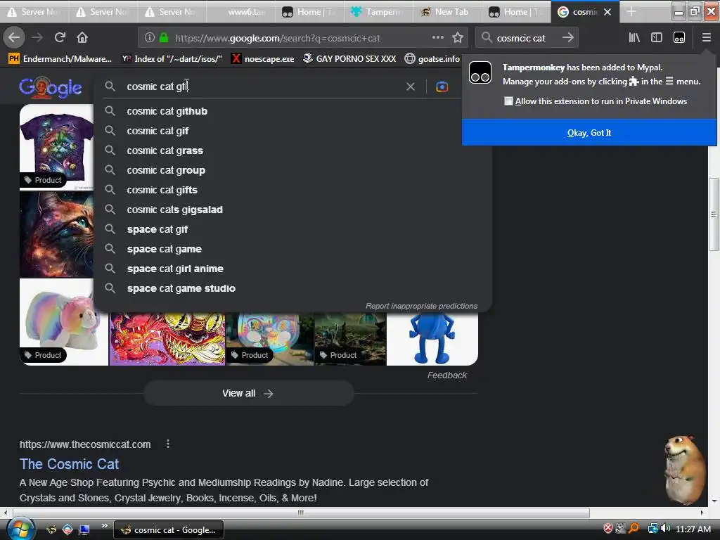Screen dimensions: 720x540
Task: Click the show desktop quick launch icon
Action: pyautogui.click(x=84, y=530)
